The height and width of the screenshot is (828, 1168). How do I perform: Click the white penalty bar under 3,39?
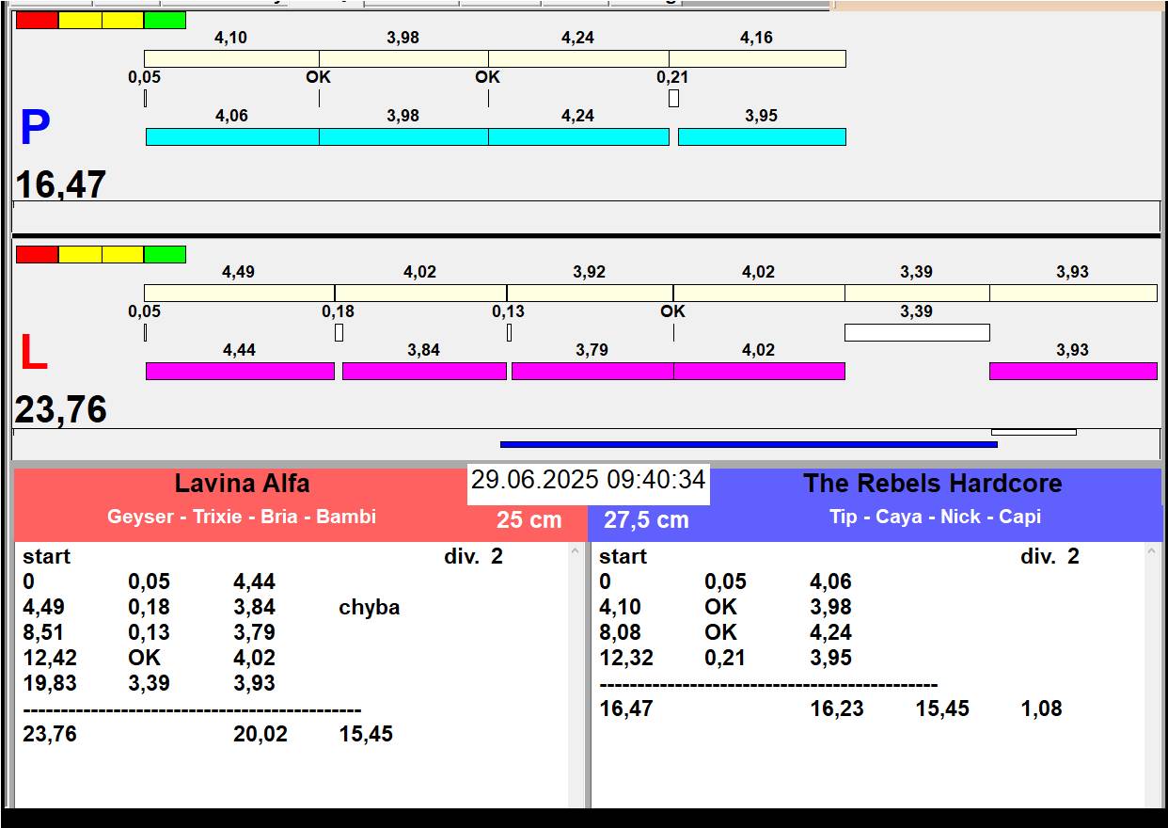tap(917, 332)
